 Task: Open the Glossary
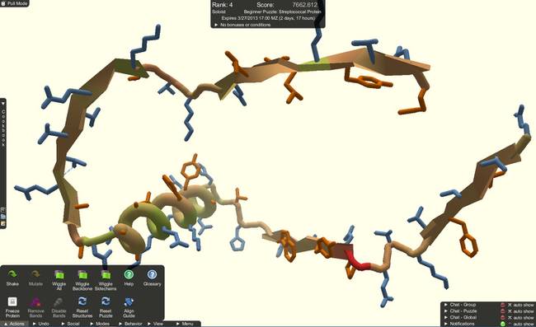coord(152,277)
